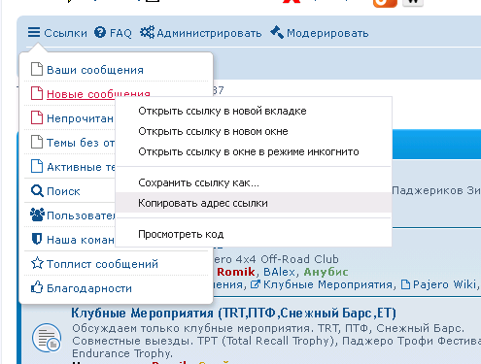Open moderator BAlex's profile
The image size is (481, 364).
pos(279,272)
